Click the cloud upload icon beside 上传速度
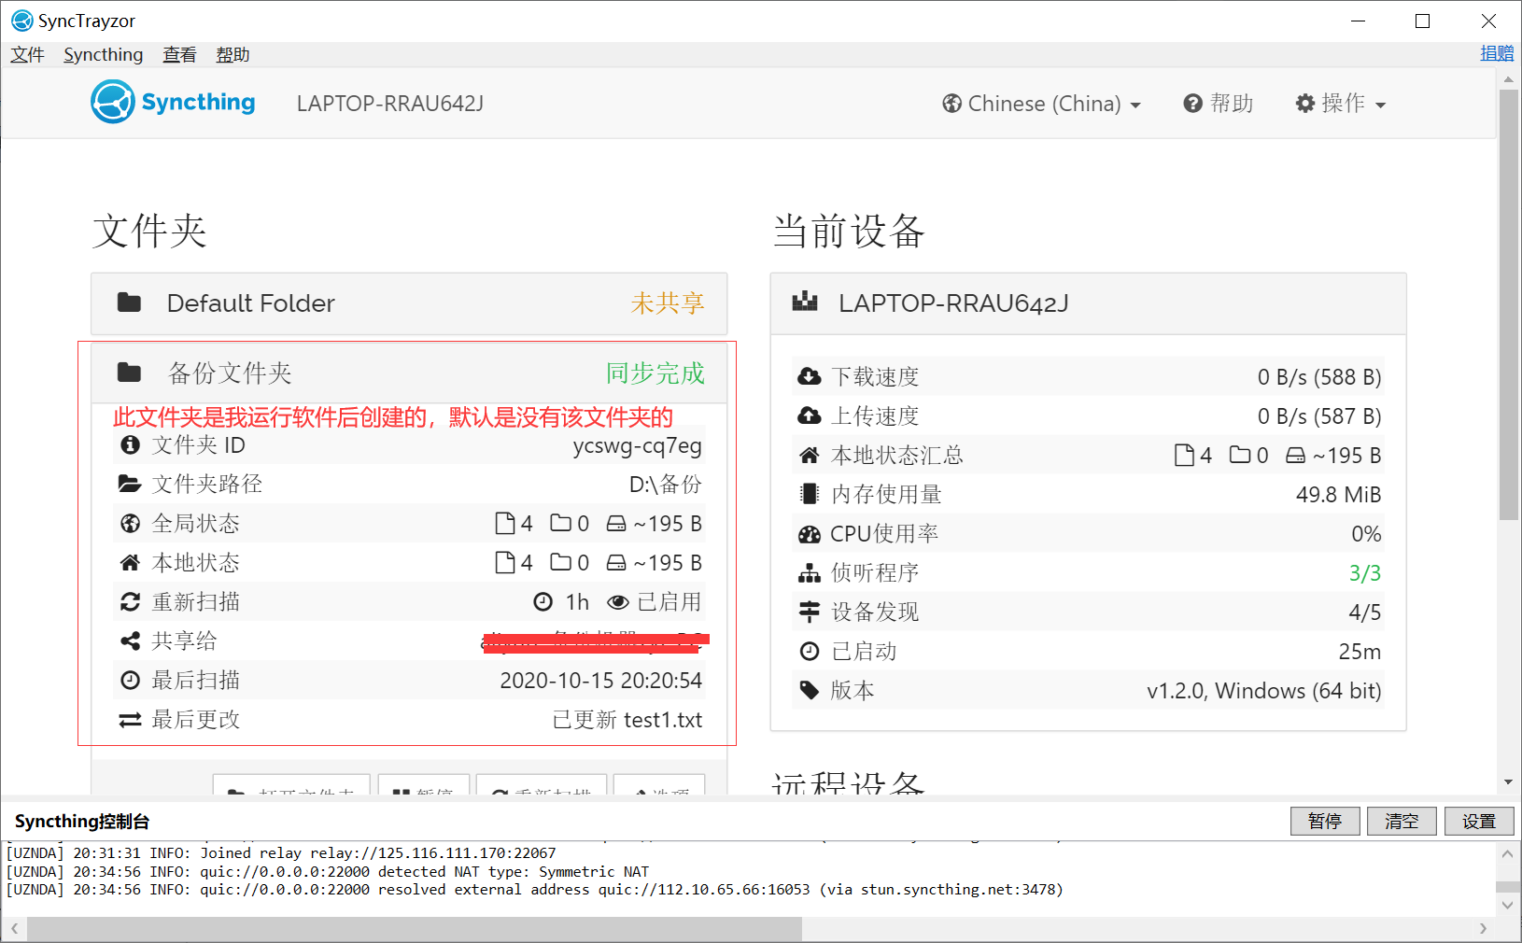 coord(810,415)
